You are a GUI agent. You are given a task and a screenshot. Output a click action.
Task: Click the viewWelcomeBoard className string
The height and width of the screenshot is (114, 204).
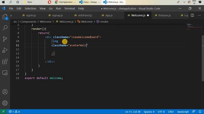pyautogui.click(x=85, y=37)
